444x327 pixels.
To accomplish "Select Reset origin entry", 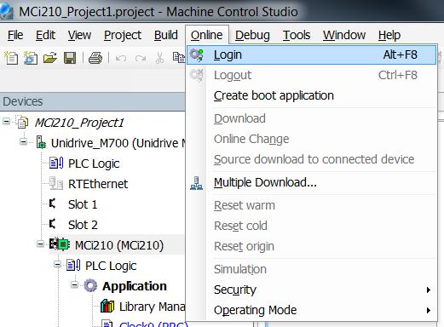I will click(311, 246).
